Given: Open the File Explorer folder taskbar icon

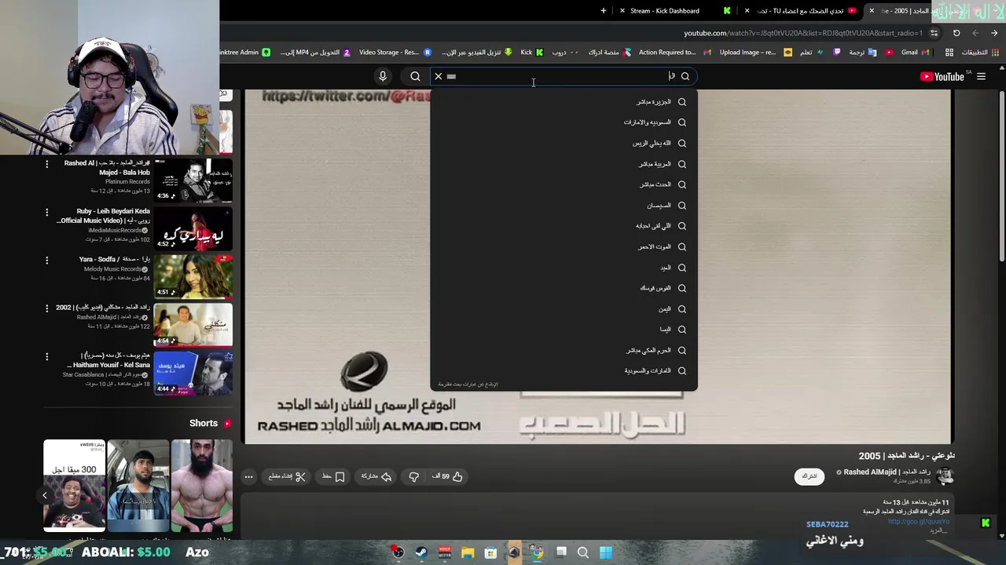Looking at the screenshot, I should pyautogui.click(x=468, y=552).
